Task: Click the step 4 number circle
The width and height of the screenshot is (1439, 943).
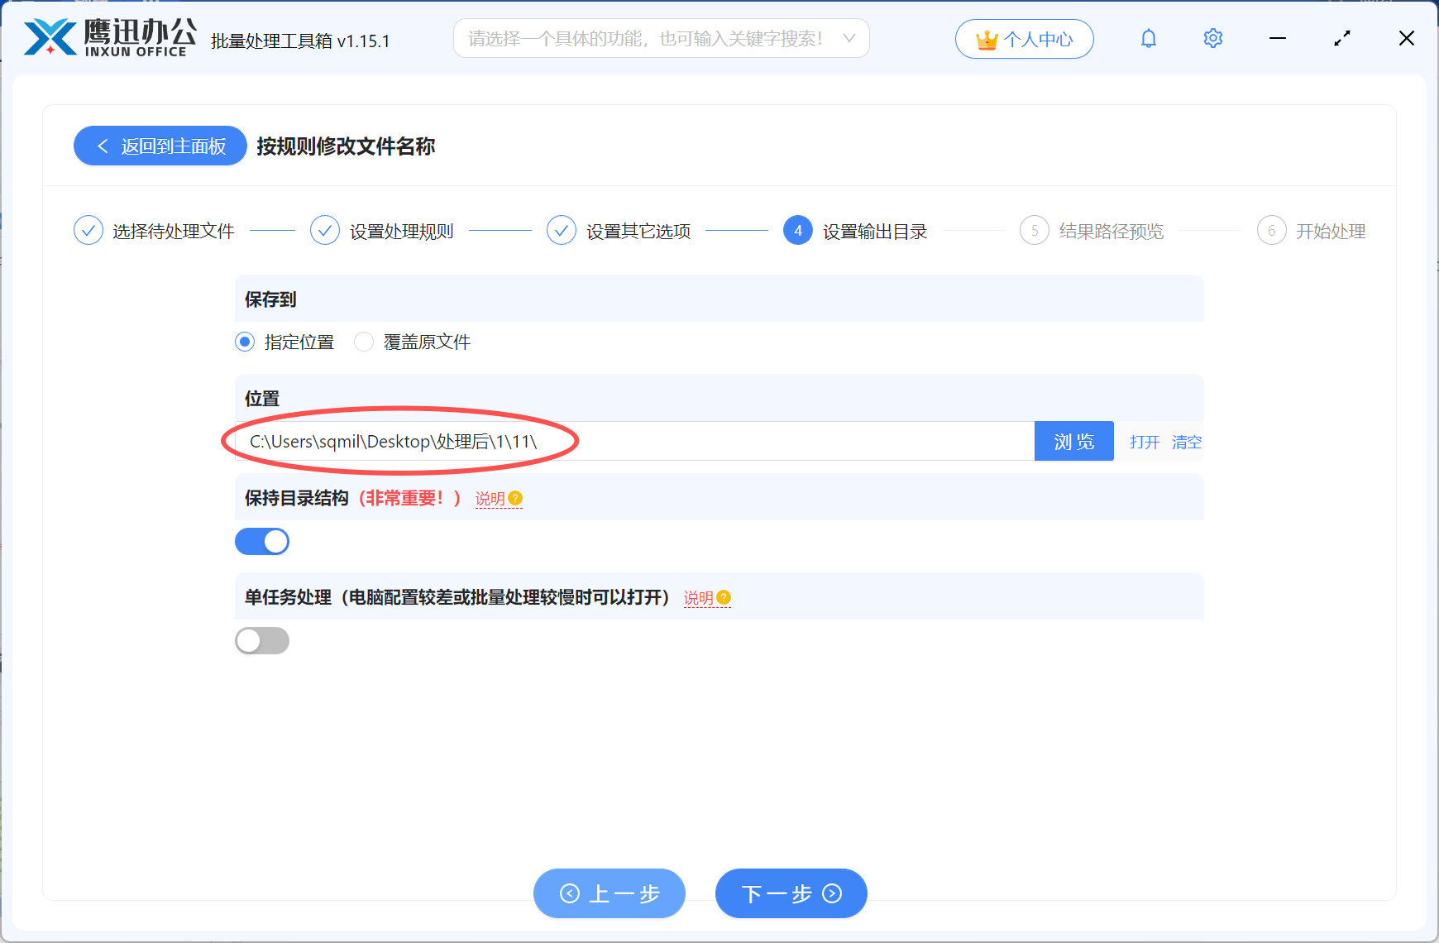Action: point(798,231)
